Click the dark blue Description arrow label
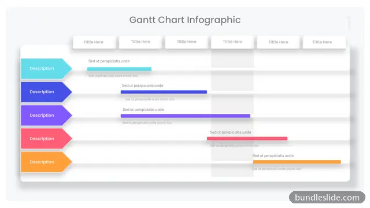The image size is (370, 208). click(46, 92)
